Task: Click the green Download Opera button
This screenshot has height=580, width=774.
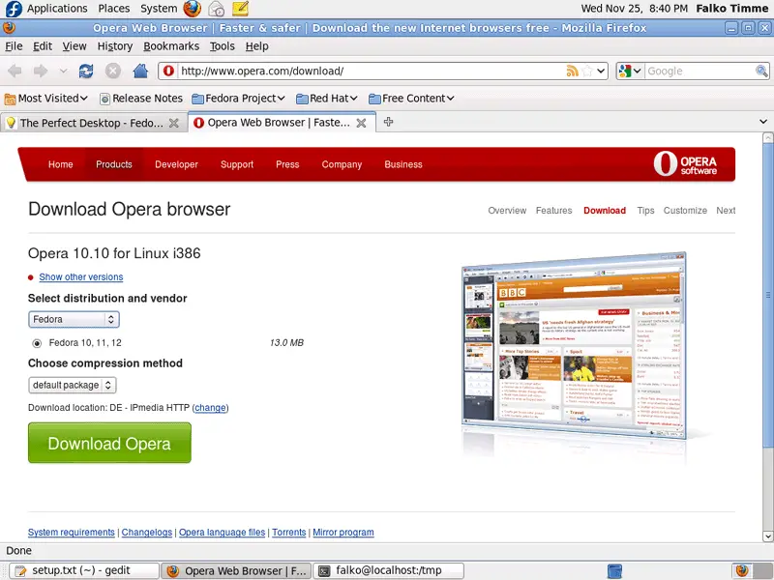Action: (109, 443)
